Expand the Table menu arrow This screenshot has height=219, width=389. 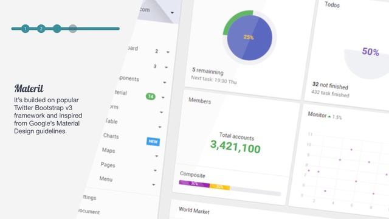pyautogui.click(x=160, y=127)
